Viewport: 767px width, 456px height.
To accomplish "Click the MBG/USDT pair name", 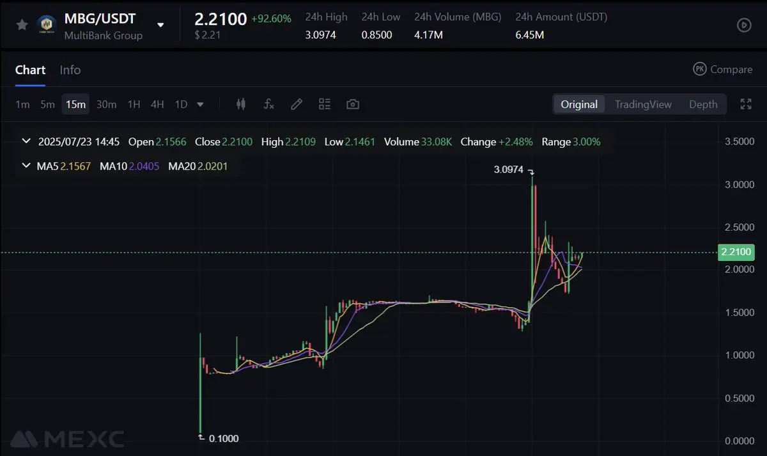I will tap(100, 19).
